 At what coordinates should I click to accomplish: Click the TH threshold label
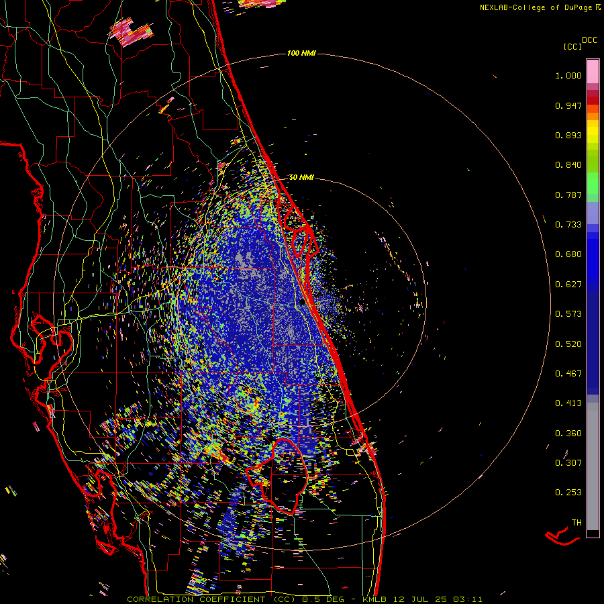(x=576, y=523)
